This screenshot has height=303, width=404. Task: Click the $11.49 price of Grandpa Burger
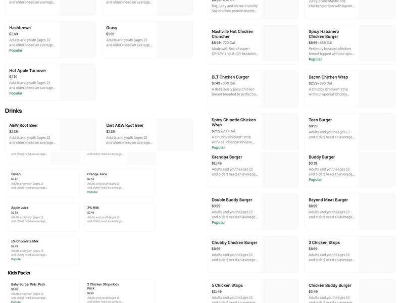[x=217, y=163]
